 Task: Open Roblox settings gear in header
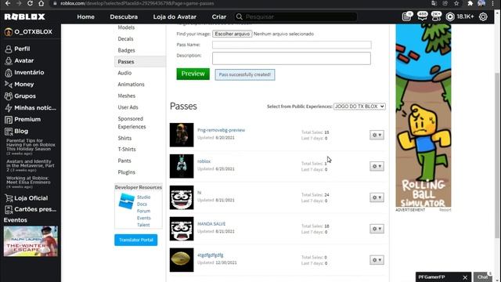click(483, 16)
